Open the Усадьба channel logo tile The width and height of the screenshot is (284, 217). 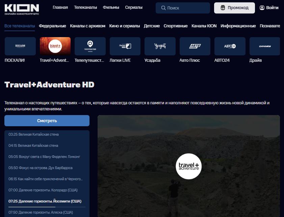pos(160,46)
